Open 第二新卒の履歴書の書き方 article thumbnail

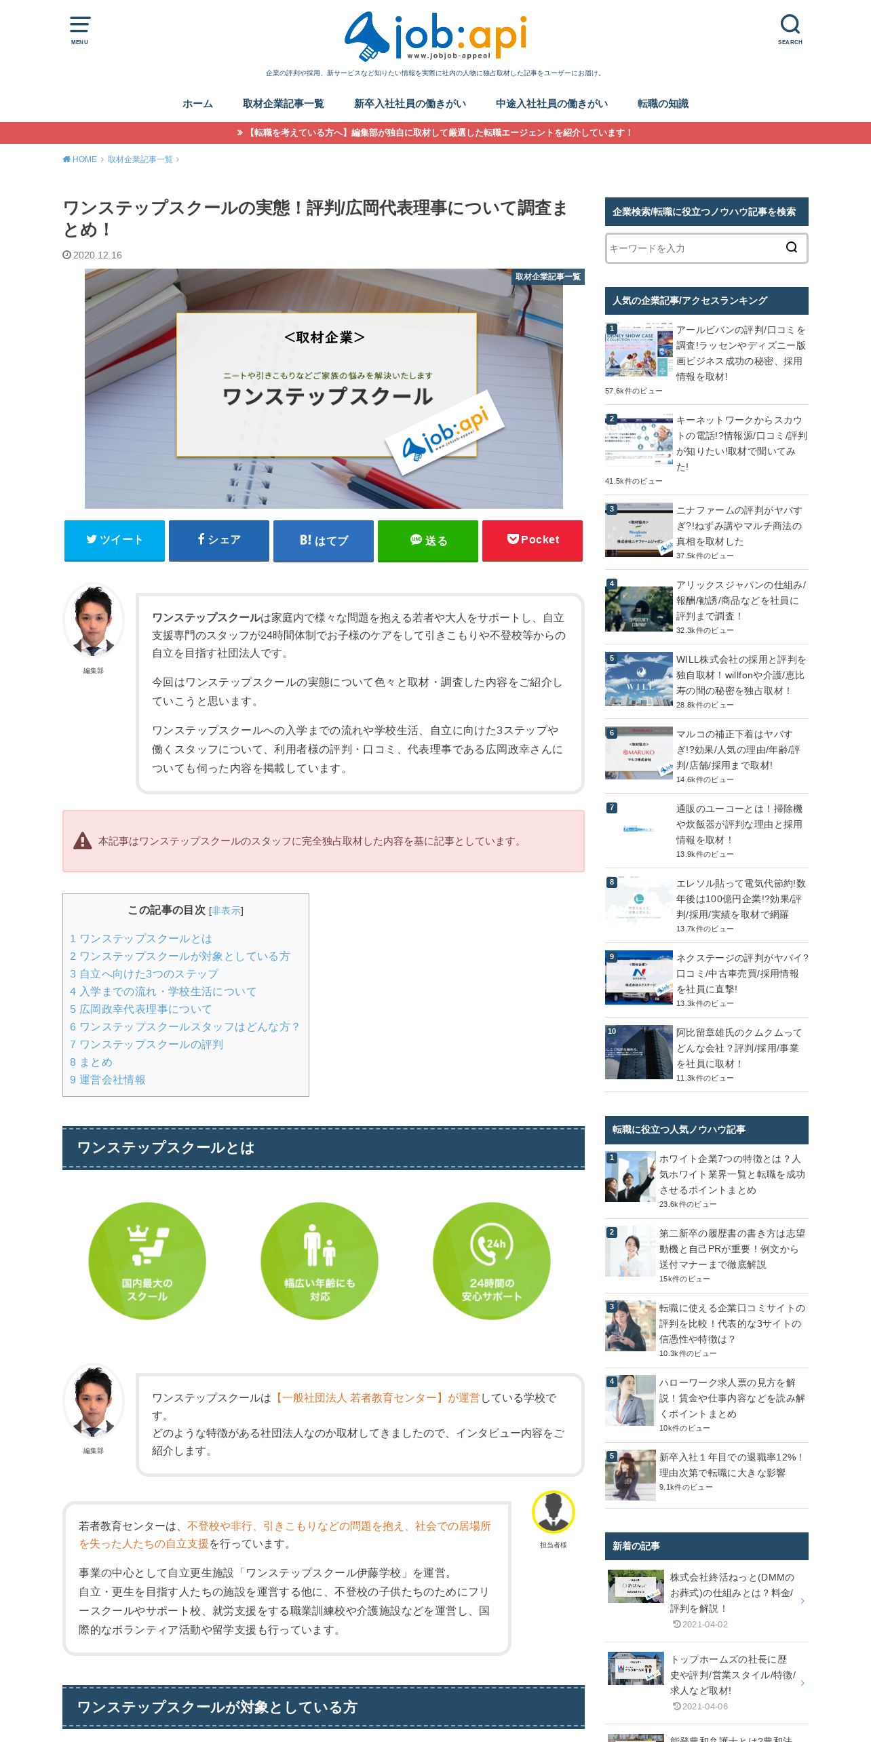(630, 1252)
